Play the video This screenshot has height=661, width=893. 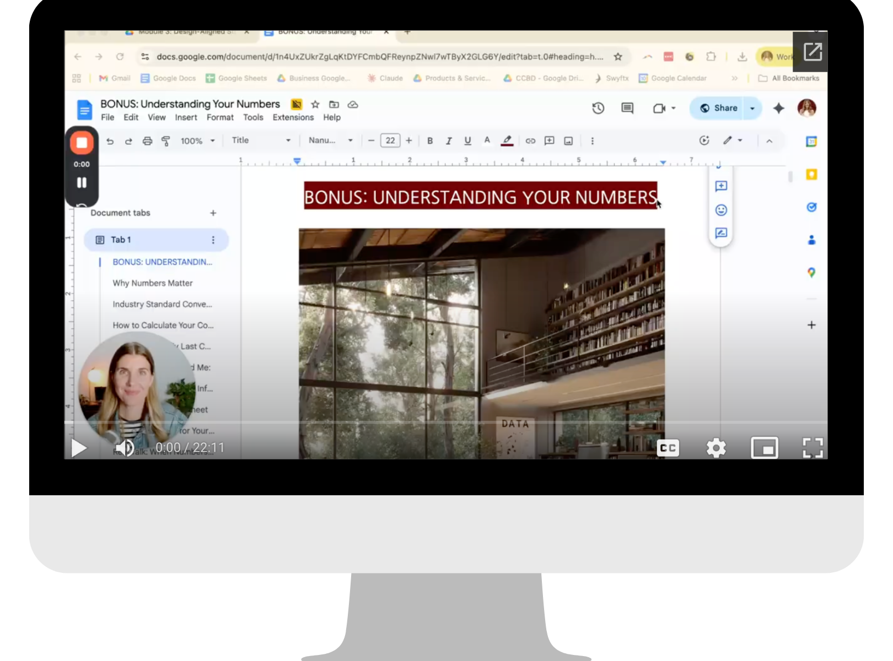point(78,448)
